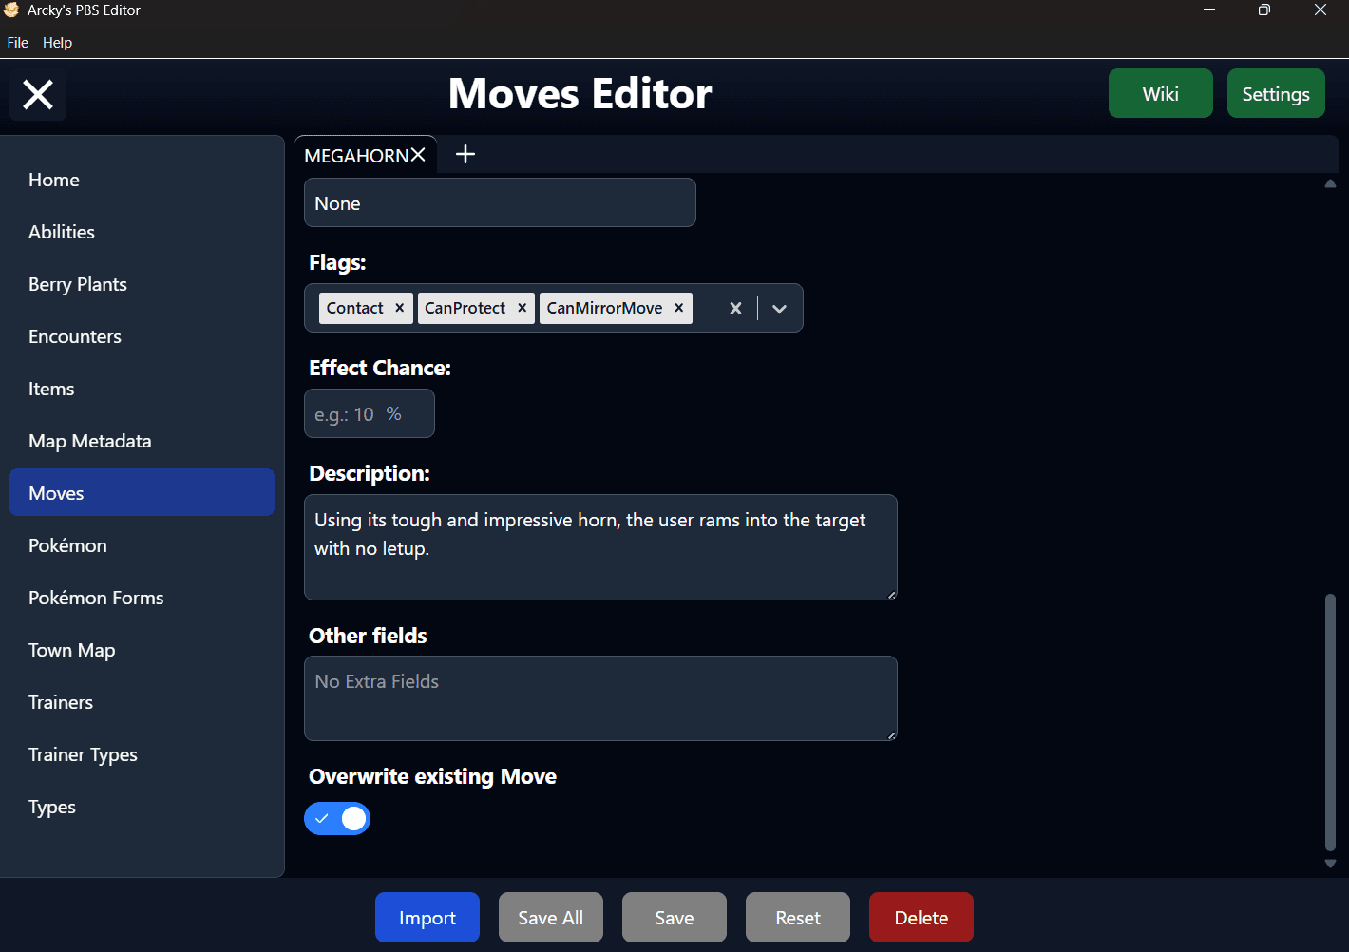The width and height of the screenshot is (1349, 952).
Task: Remove the CanMirrorMove flag
Action: click(x=678, y=308)
